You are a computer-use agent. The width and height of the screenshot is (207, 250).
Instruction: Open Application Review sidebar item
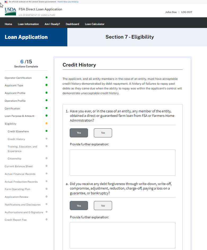[16, 197]
